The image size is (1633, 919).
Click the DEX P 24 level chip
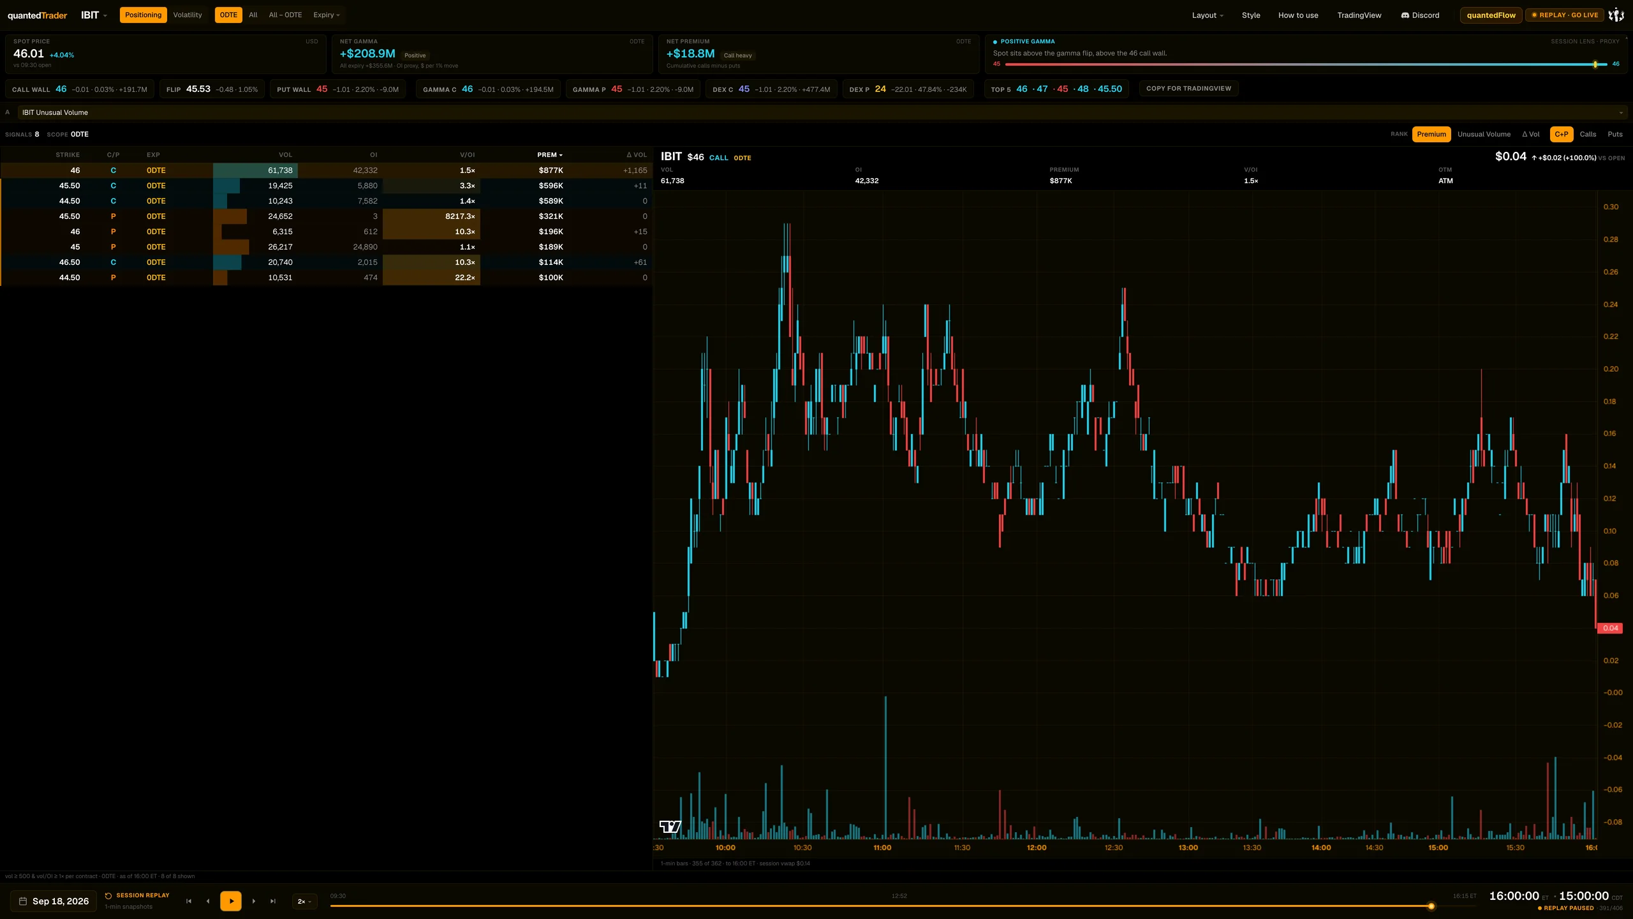click(x=908, y=89)
